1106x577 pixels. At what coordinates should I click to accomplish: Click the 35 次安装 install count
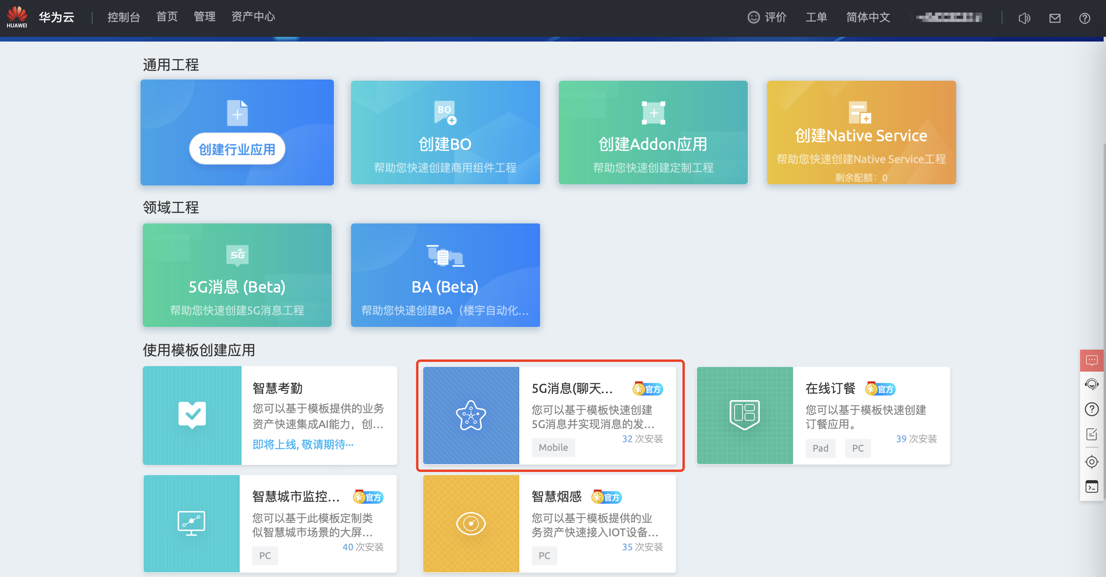click(642, 547)
